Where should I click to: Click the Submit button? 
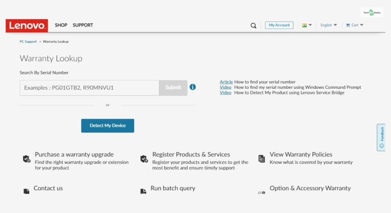pyautogui.click(x=173, y=88)
